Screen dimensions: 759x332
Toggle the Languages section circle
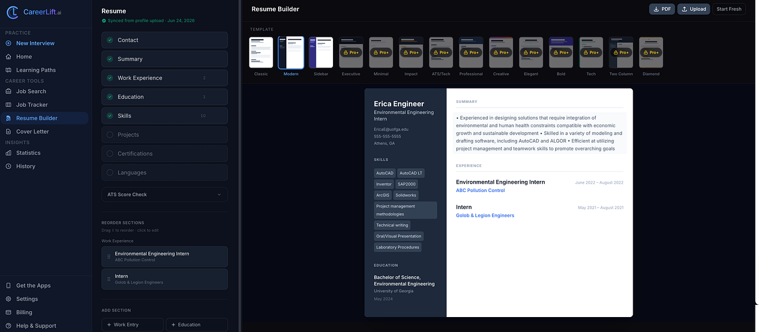[x=110, y=173]
